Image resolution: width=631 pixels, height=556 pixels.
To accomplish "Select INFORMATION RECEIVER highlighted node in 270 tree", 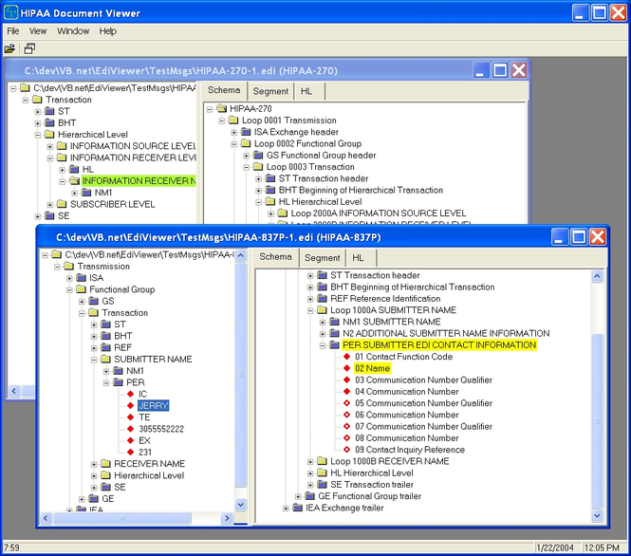I will 139,181.
